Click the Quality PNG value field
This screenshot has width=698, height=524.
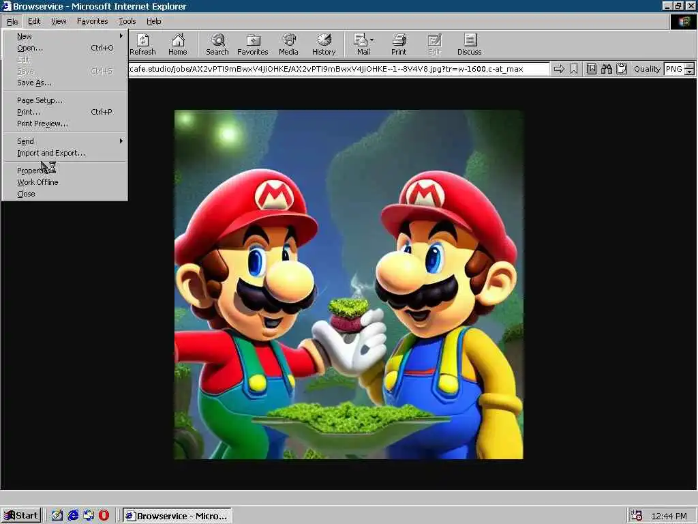tap(674, 69)
